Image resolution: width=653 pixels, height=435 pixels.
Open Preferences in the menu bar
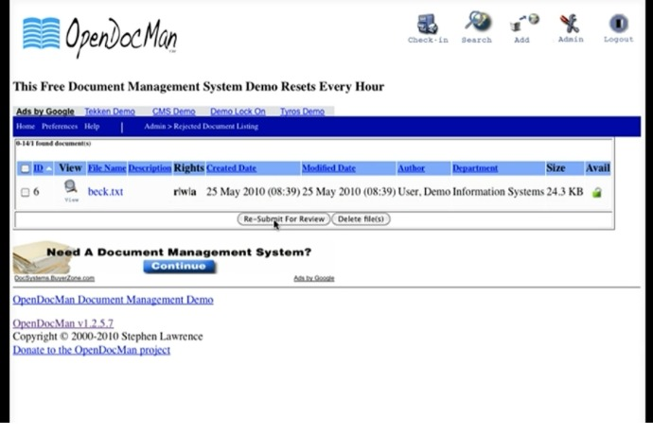point(60,126)
